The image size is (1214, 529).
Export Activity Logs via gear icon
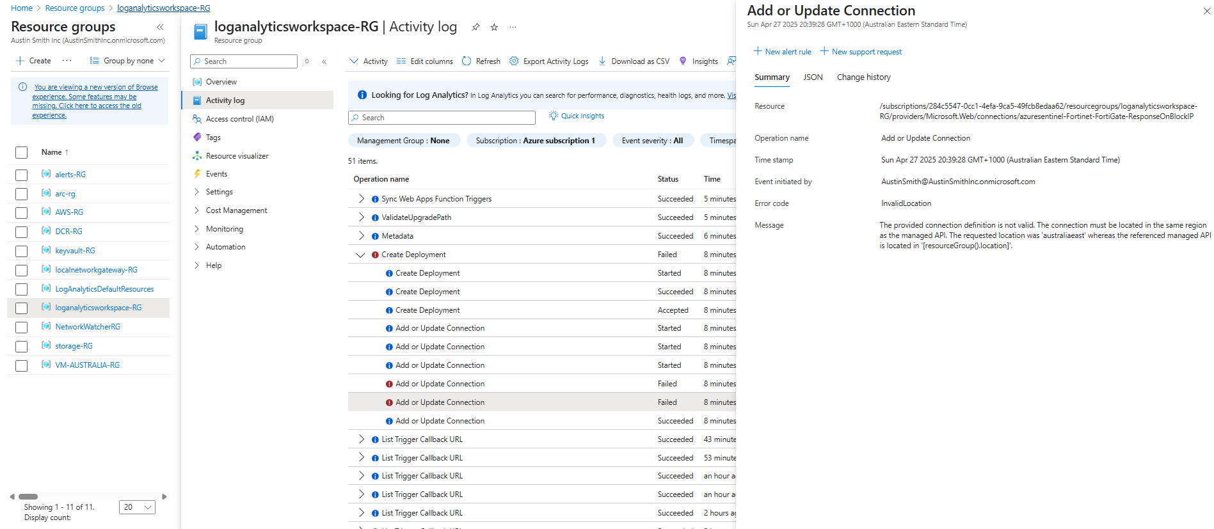point(514,61)
